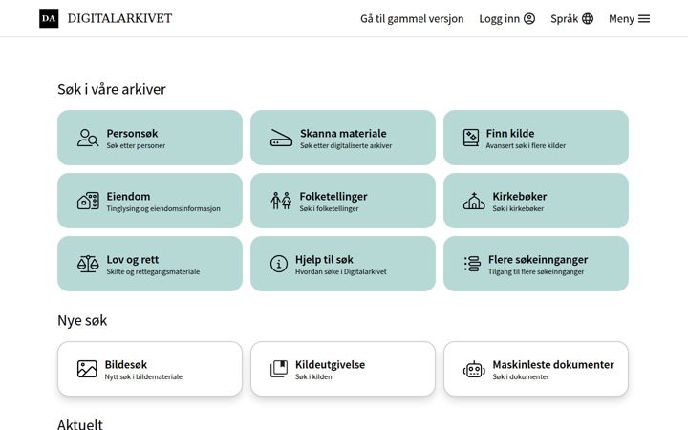Open the Meny menu label
Image resolution: width=688 pixels, height=430 pixels.
[x=621, y=18]
